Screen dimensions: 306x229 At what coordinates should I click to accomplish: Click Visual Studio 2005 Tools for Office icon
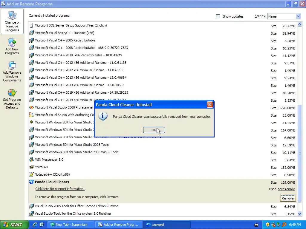[x=31, y=206]
